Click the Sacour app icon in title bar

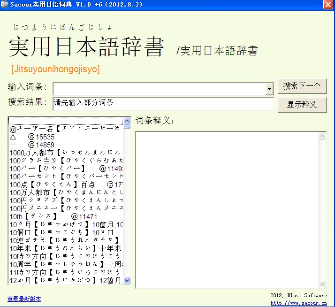4,4
